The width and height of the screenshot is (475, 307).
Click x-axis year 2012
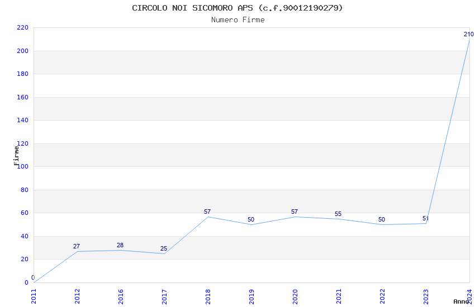[77, 296]
